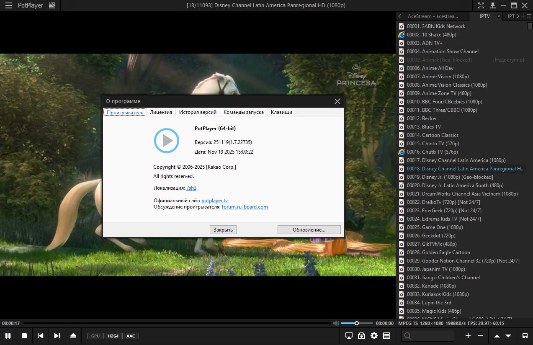
Task: Open the История версий tab
Action: 198,112
